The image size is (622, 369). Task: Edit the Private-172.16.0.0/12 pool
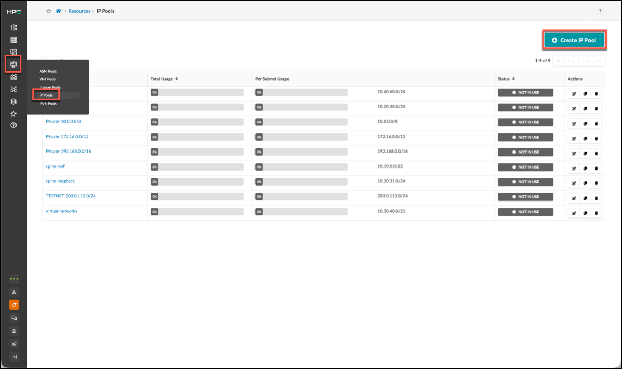click(x=573, y=139)
